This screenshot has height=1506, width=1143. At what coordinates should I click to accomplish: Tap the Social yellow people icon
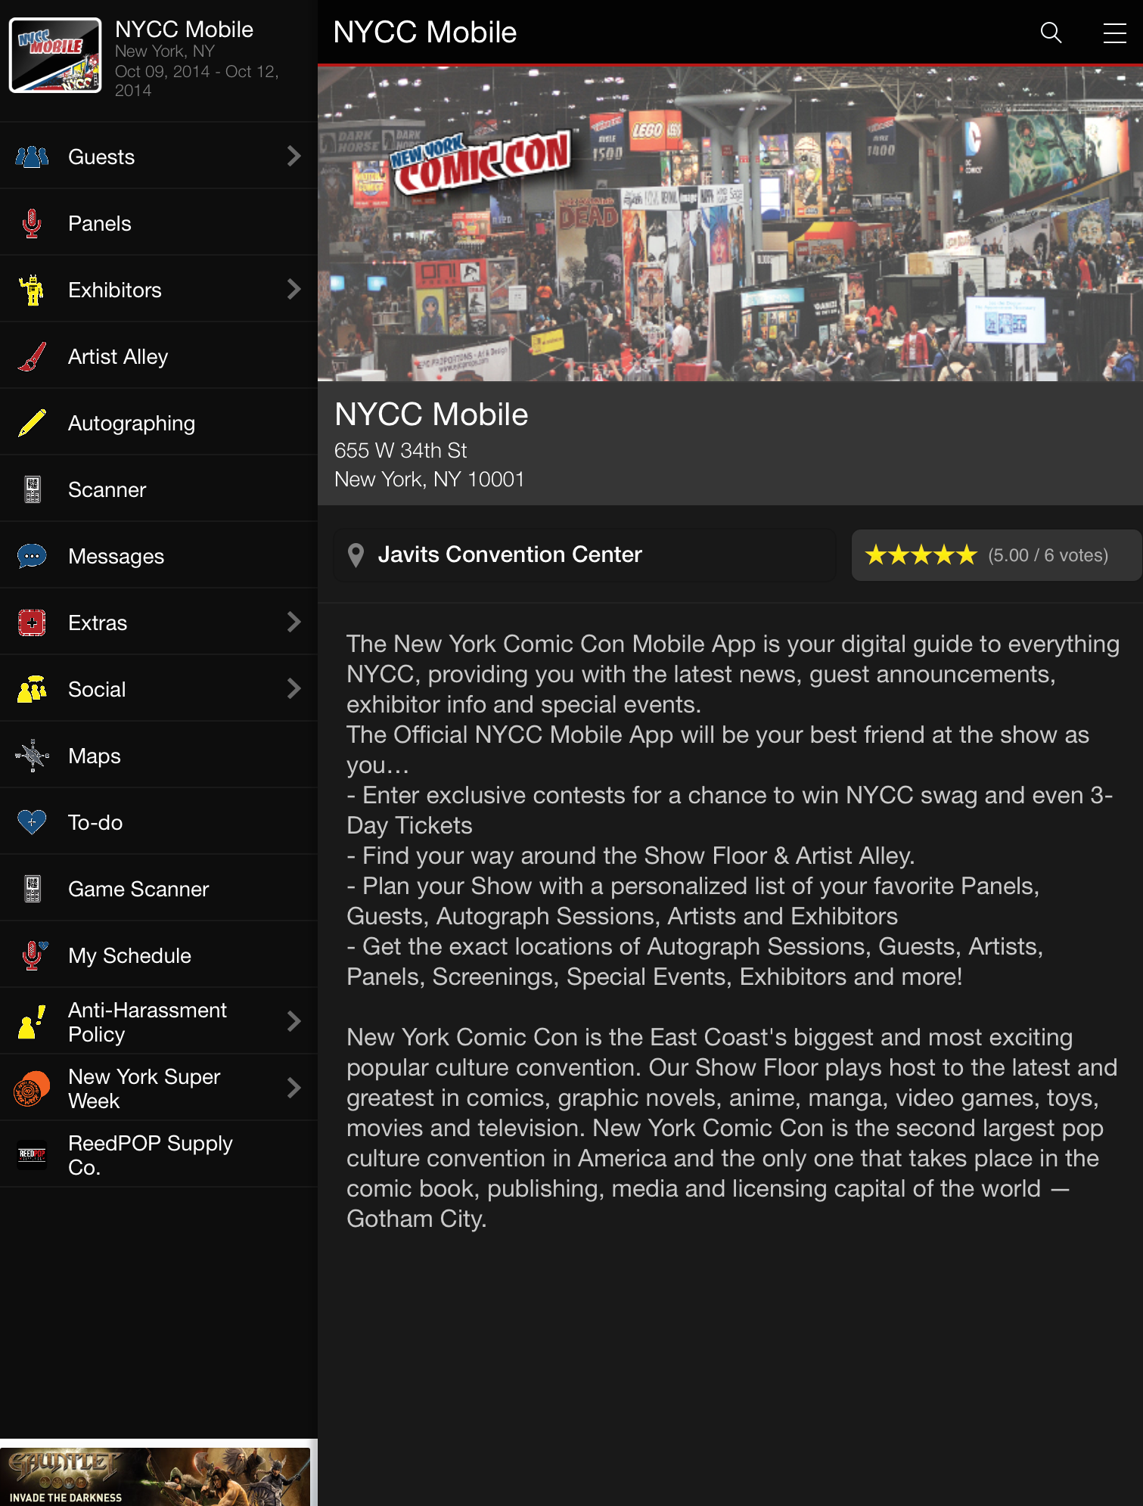point(32,689)
